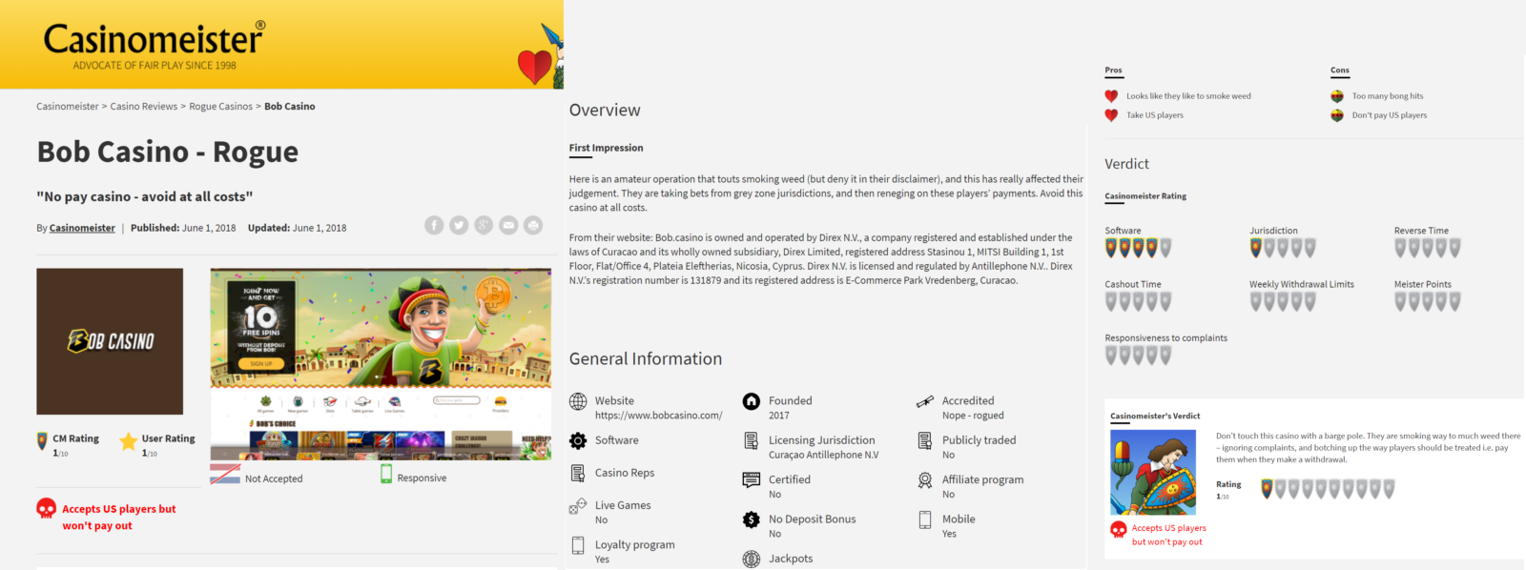This screenshot has height=570, width=1526.
Task: Click the Weekly Withdrawal Limits rating shields
Action: [1283, 302]
